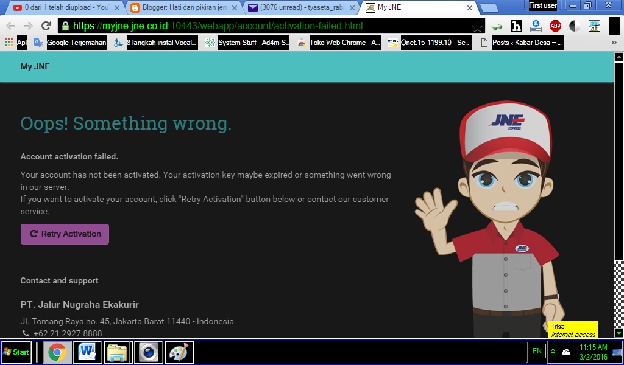Click the 'Oops! Something wrong.' heading

[x=126, y=123]
